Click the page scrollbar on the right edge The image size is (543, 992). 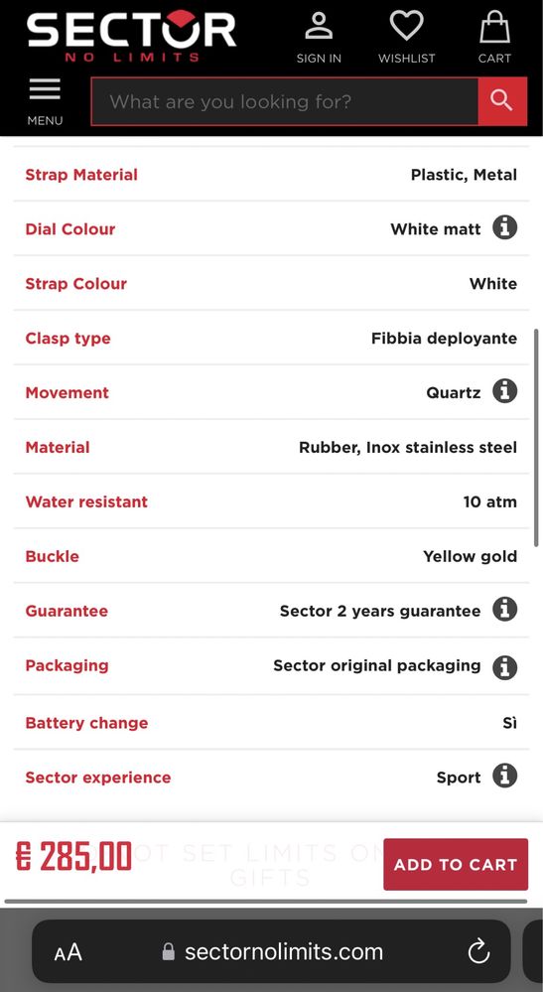[x=537, y=437]
